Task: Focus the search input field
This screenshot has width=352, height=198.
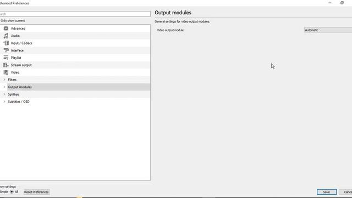Action: [x=75, y=14]
